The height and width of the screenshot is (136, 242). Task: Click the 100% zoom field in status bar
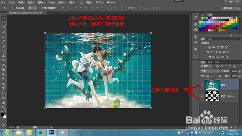pos(11,128)
